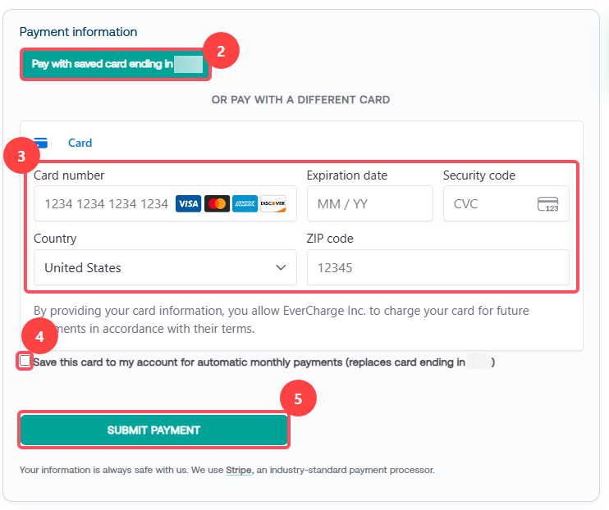Open the Stripe link

239,470
